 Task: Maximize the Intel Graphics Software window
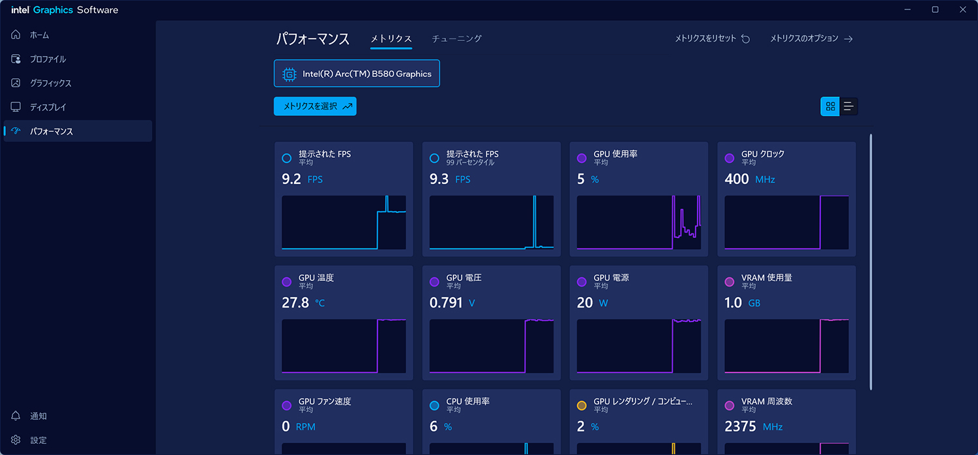[935, 10]
